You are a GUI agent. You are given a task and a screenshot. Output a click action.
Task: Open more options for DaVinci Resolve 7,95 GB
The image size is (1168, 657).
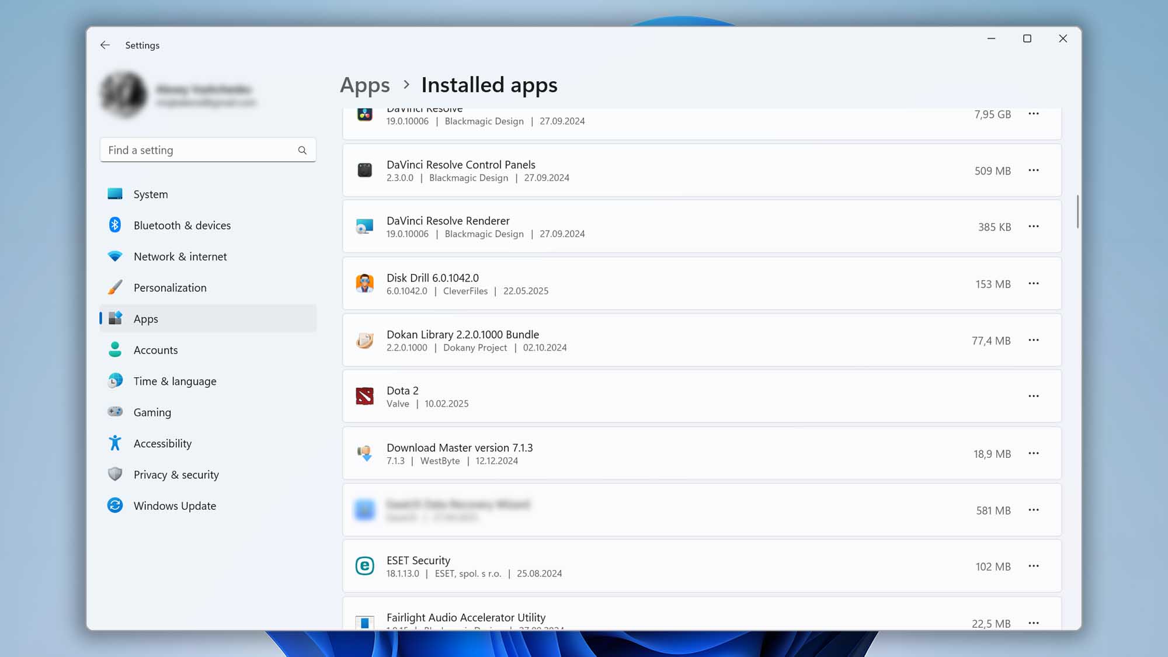[x=1034, y=114]
